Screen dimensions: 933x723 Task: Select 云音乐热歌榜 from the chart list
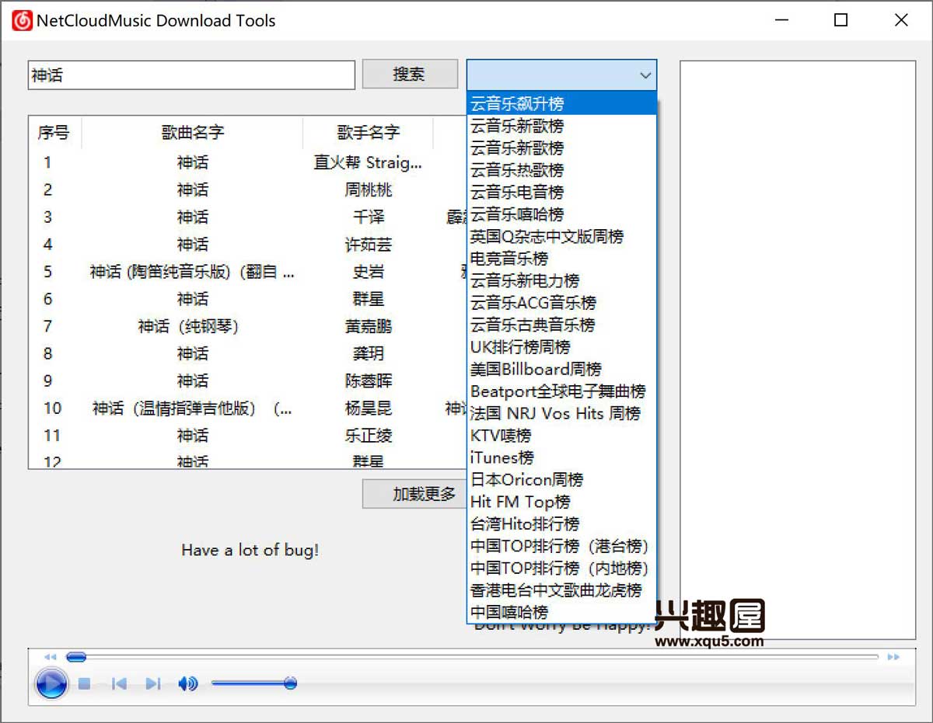click(x=562, y=170)
